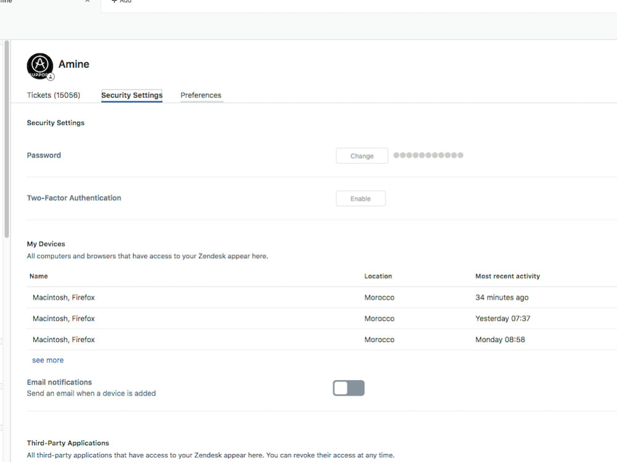Screen dimensions: 617x462
Task: Click the Most recent activity column header
Action: [508, 276]
